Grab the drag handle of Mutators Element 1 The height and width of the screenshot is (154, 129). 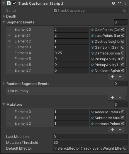(x=9, y=117)
